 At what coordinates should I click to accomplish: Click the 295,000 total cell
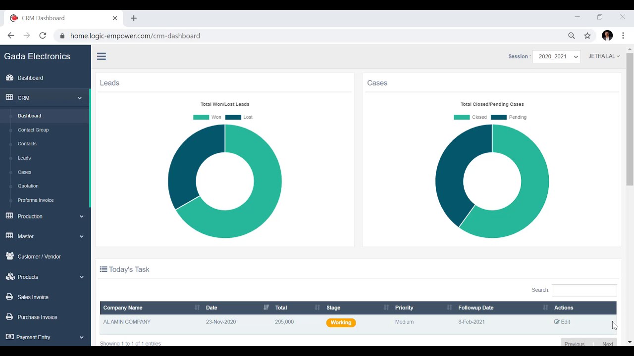pyautogui.click(x=284, y=322)
